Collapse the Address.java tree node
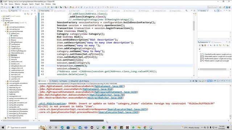This screenshot has height=130, width=232. click(x=8, y=34)
